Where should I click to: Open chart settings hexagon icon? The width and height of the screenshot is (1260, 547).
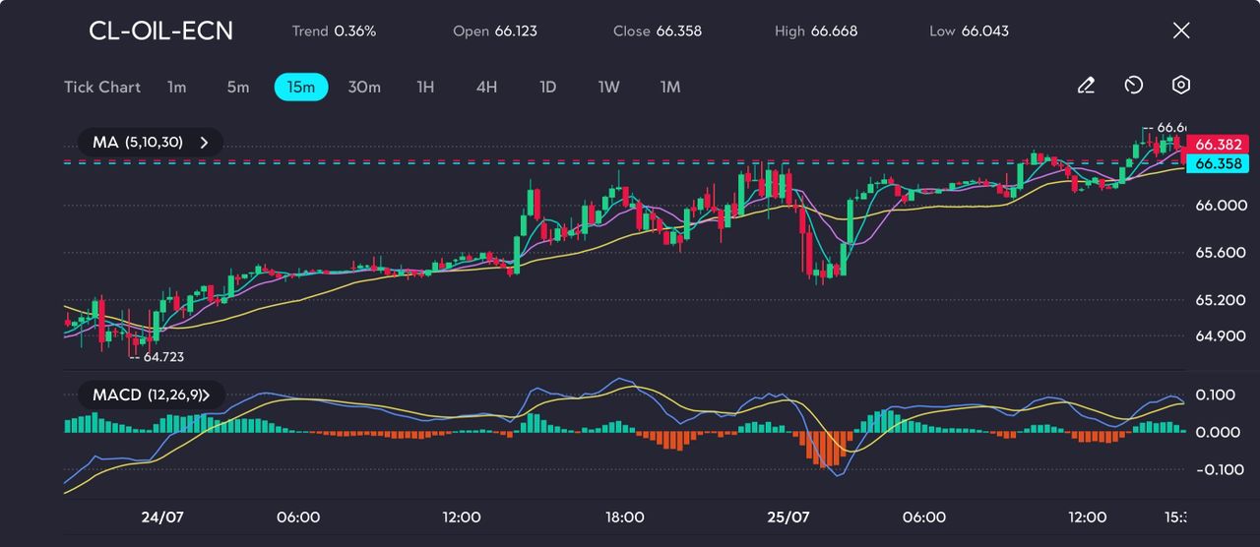[x=1181, y=86]
